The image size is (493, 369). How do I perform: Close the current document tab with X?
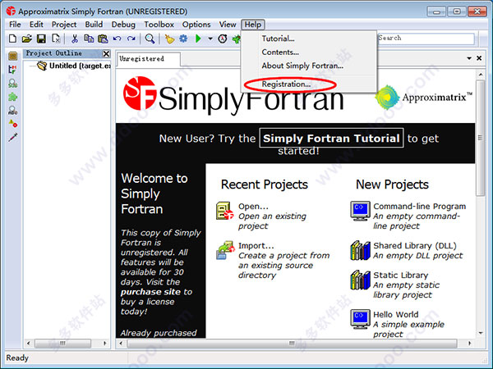pyautogui.click(x=479, y=58)
